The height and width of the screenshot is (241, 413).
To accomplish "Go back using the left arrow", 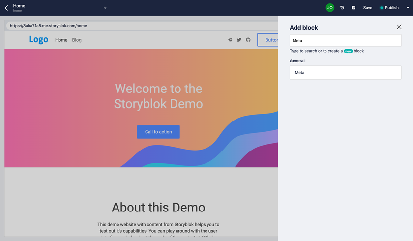I will (6, 8).
